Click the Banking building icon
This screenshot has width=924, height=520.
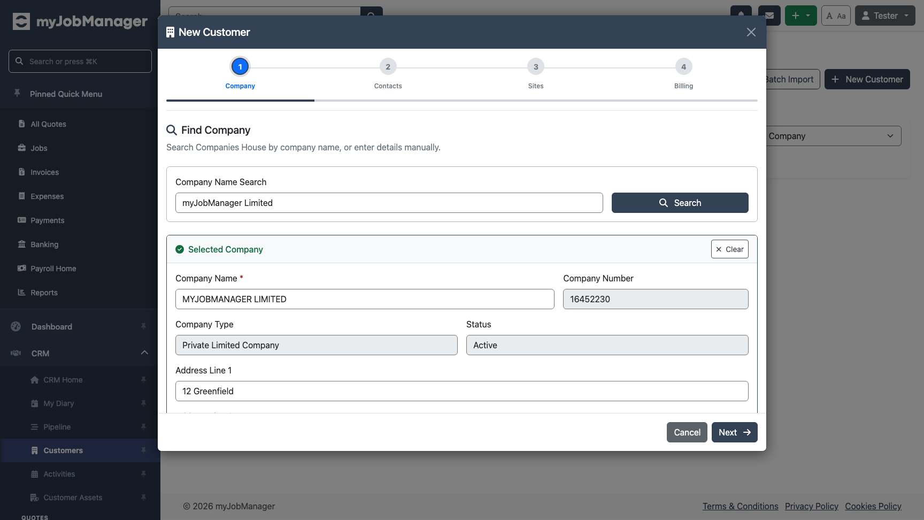click(x=21, y=244)
